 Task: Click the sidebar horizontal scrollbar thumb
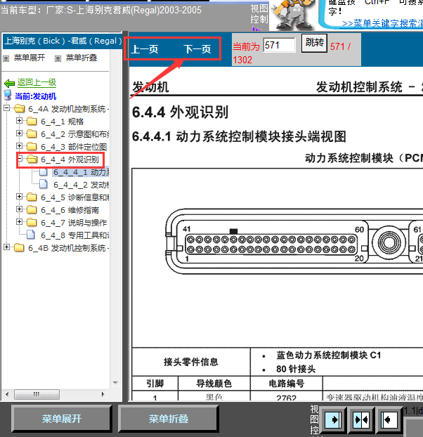coord(37,394)
